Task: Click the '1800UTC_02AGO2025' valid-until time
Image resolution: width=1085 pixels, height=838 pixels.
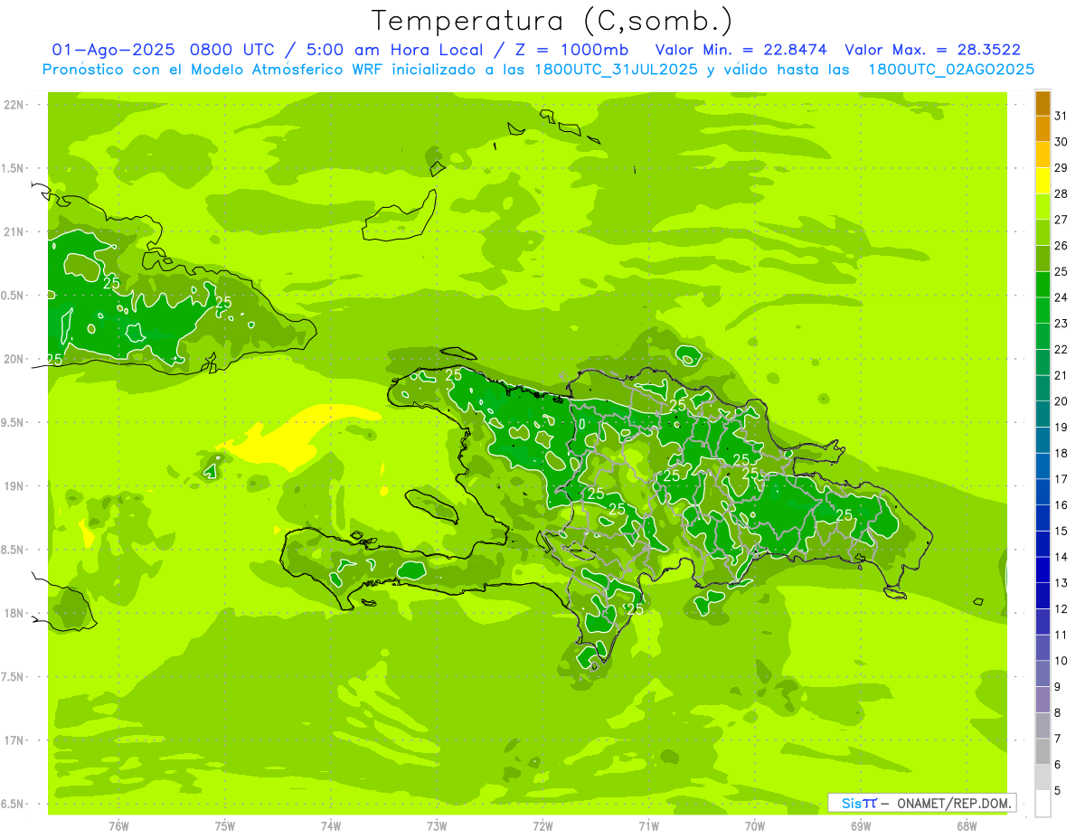Action: click(951, 70)
